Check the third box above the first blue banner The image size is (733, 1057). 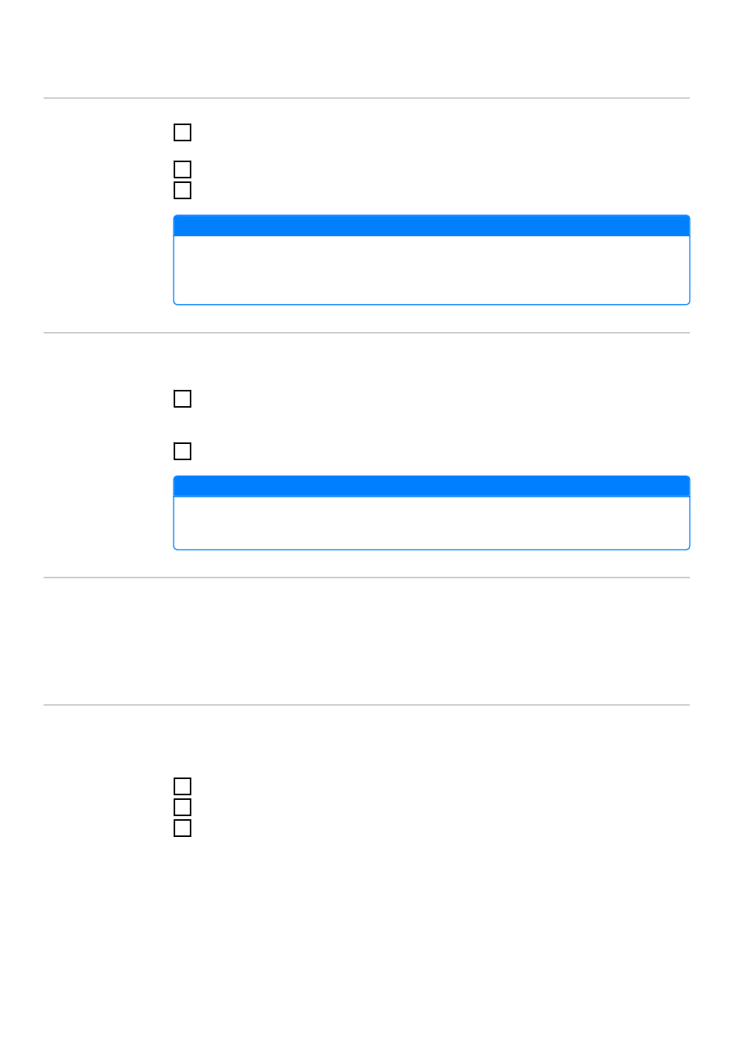click(182, 190)
